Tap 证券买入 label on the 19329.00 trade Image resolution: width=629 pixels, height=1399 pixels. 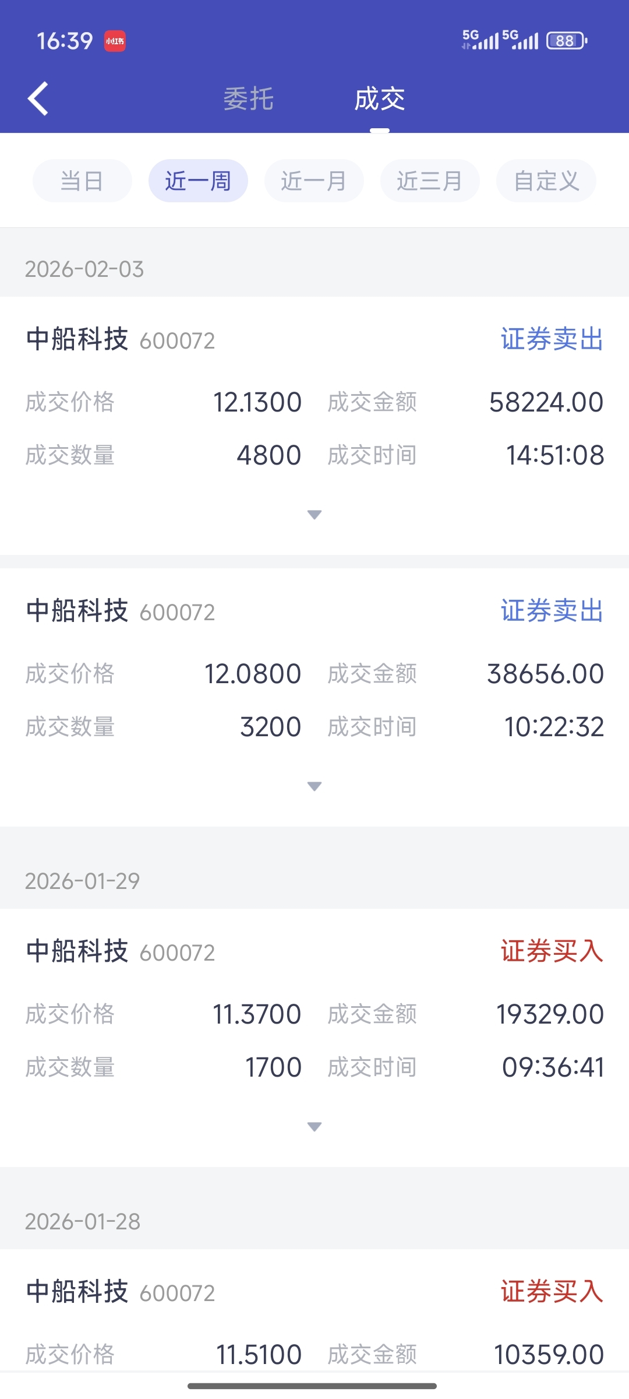pyautogui.click(x=552, y=951)
